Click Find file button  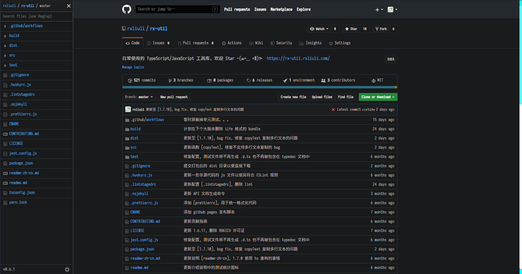click(x=346, y=97)
